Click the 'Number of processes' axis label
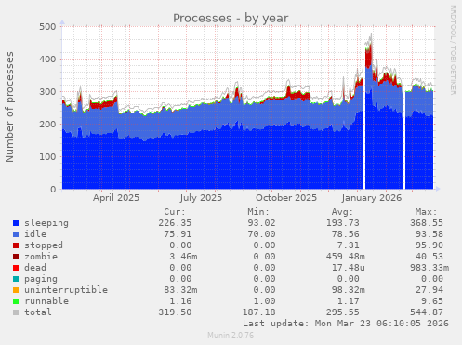The image size is (462, 345). tap(9, 107)
